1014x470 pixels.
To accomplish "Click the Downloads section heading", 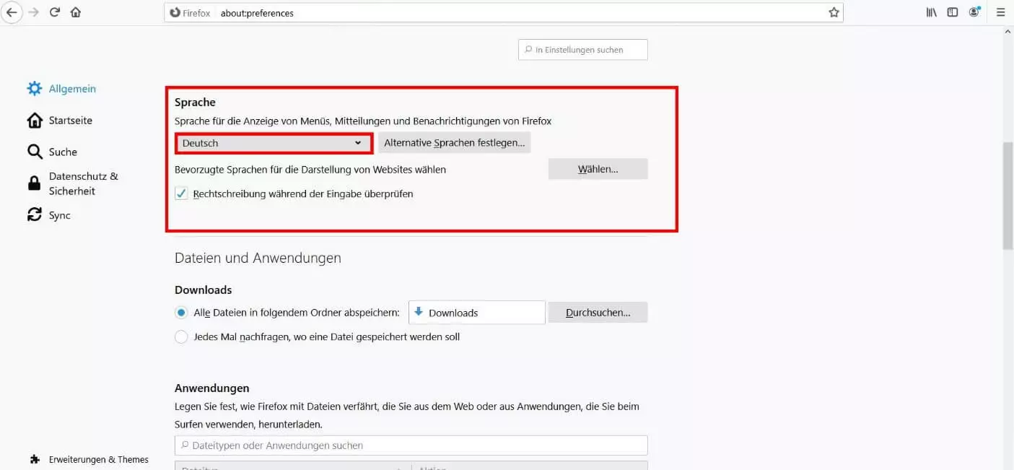I will (x=204, y=290).
